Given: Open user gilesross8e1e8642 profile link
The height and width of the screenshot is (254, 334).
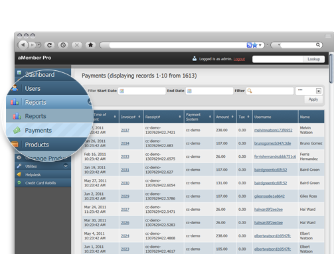Looking at the screenshot, I should pos(270,196).
